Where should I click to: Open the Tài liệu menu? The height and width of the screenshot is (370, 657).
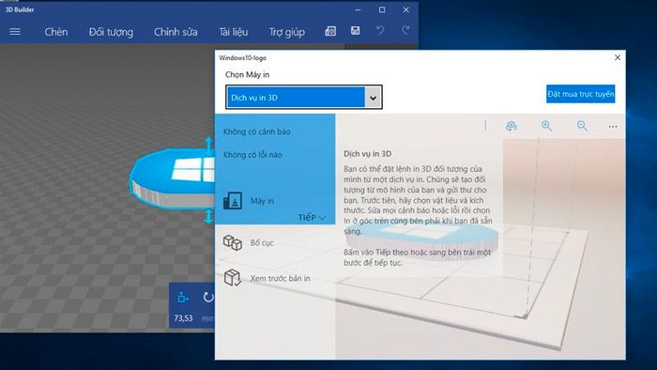click(233, 32)
